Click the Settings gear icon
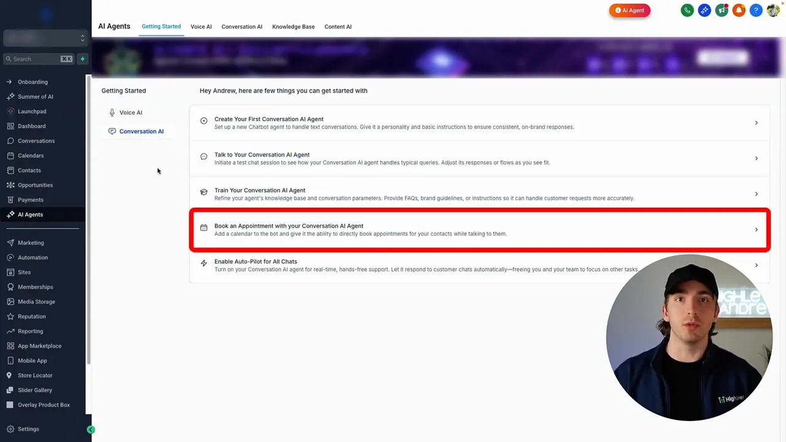This screenshot has width=786, height=442. (10, 429)
